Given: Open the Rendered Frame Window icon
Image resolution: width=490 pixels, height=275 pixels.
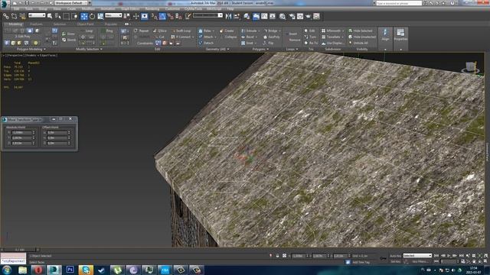Looking at the screenshot, I should pos(300,16).
